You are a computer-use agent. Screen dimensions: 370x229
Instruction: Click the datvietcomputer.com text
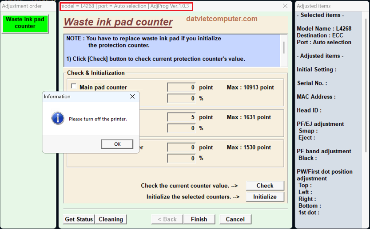tap(222, 19)
